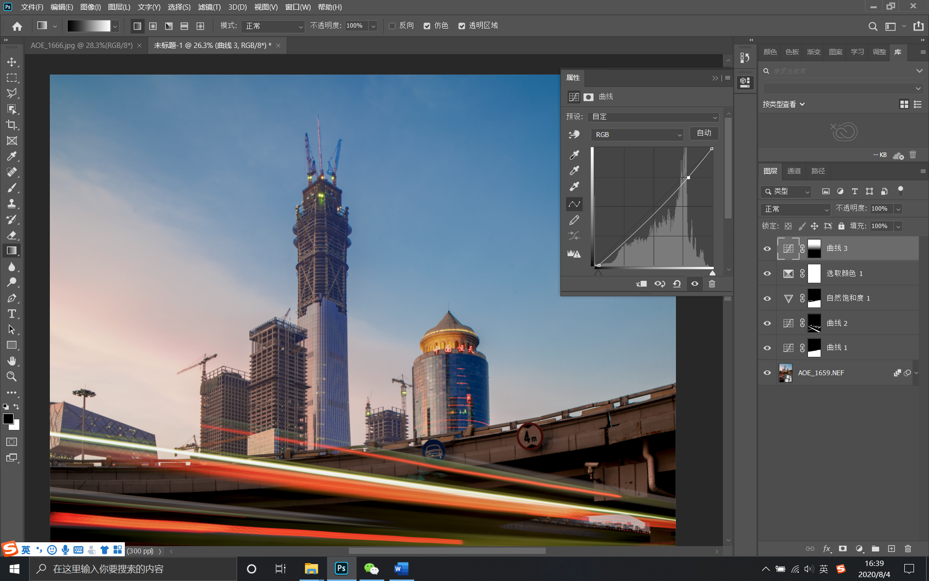Select the Horizontal Type tool
Viewport: 929px width, 581px height.
pos(12,314)
